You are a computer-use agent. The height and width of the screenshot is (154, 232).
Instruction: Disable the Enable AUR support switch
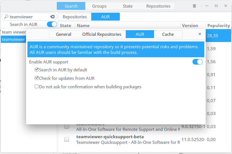pos(197,62)
